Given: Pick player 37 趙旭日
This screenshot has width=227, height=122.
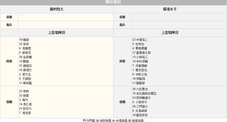Looking at the screenshot, I should 25,66.
